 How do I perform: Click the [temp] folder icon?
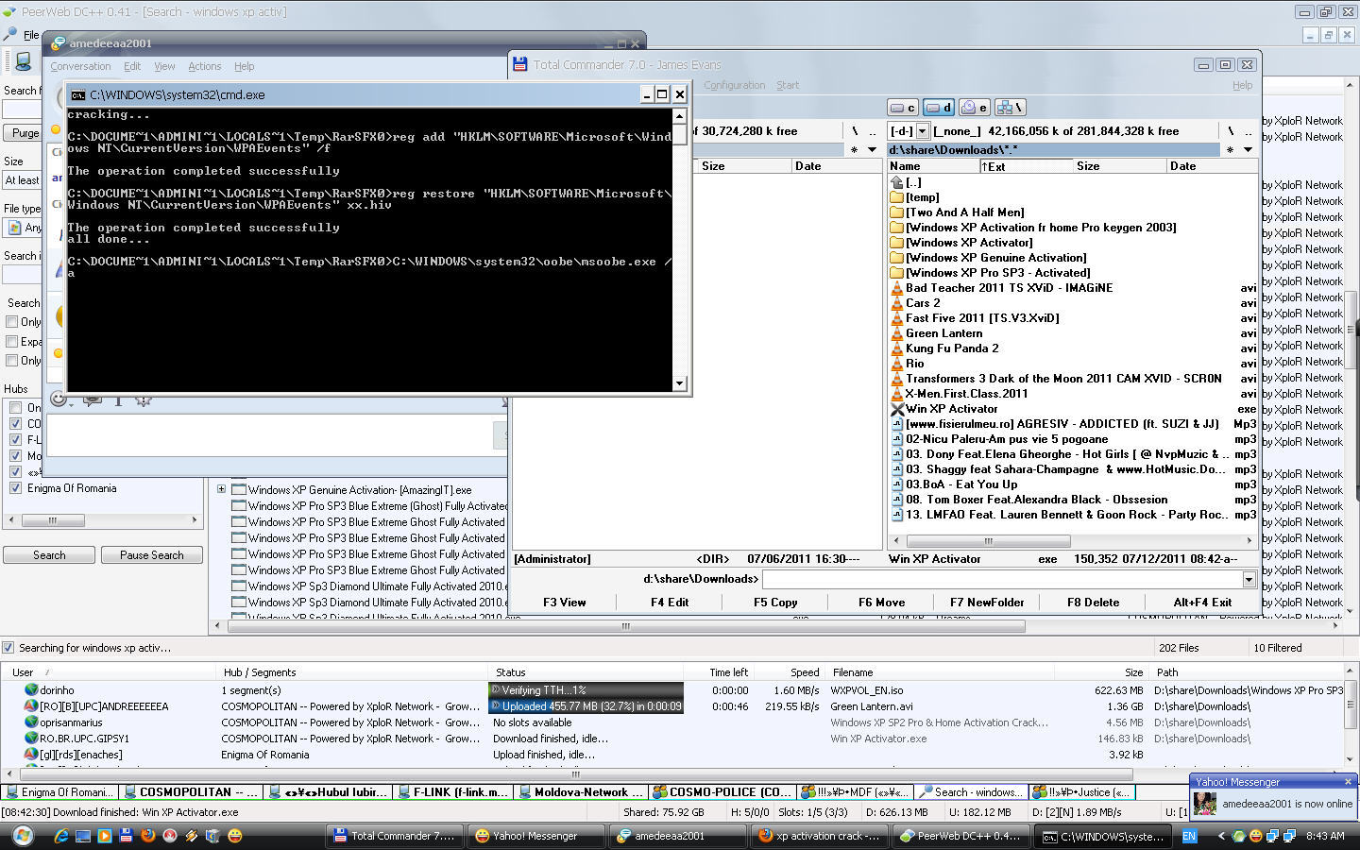897,197
